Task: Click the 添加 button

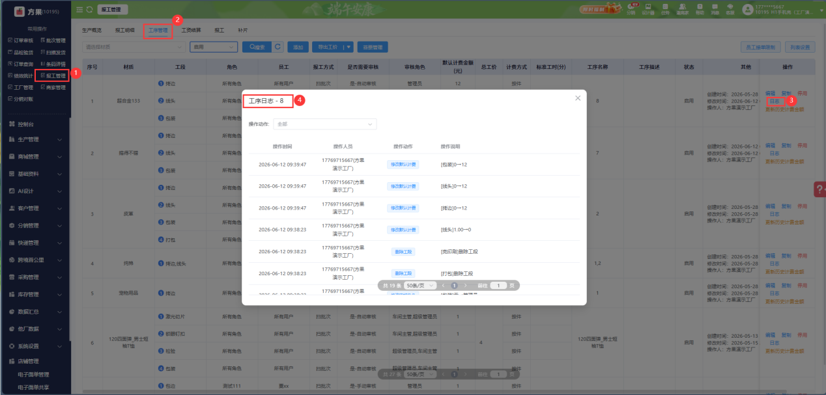Action: pyautogui.click(x=298, y=47)
